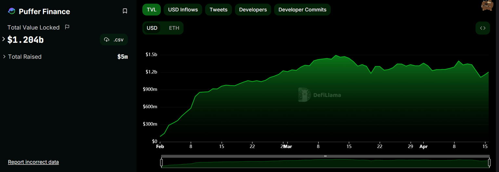Click the right handle of the range slider
The width and height of the screenshot is (499, 172).
(489, 163)
